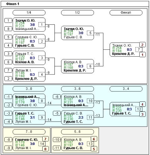
Task: Click the "-1" box in the 3...8 round
Action: click(x=8, y=97)
